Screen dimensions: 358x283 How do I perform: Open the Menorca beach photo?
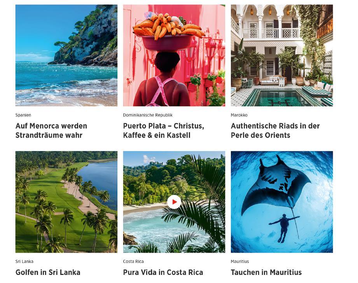click(x=66, y=55)
